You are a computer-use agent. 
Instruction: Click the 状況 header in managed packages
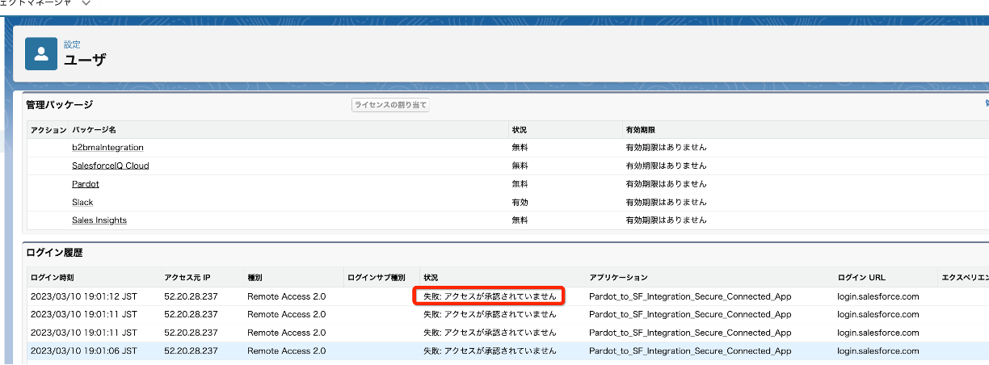click(x=520, y=129)
